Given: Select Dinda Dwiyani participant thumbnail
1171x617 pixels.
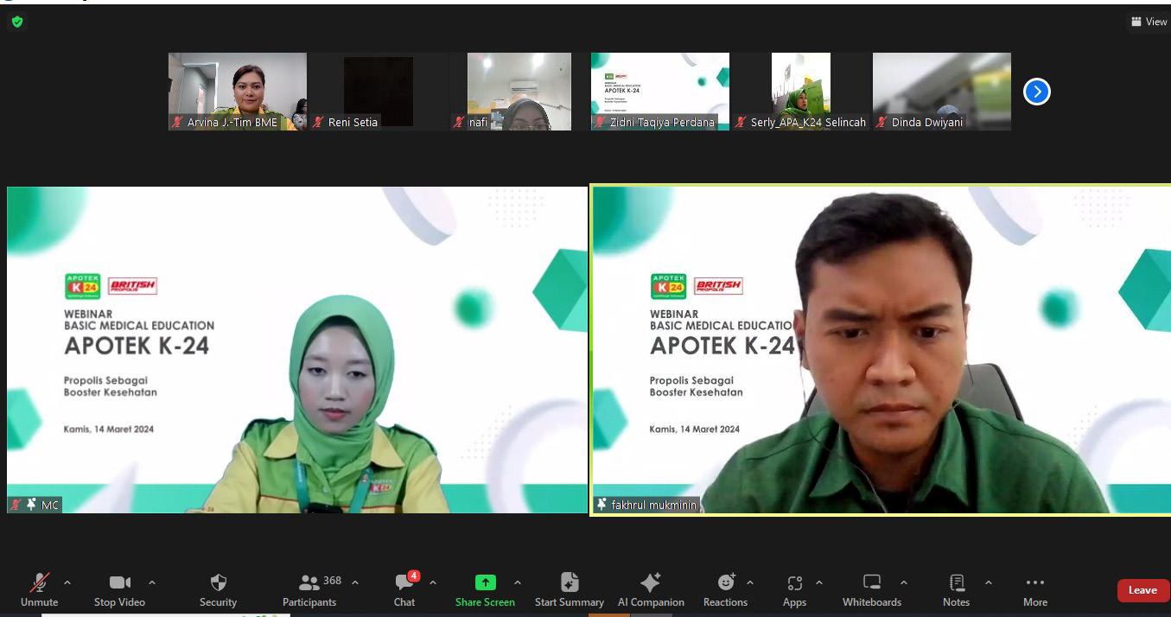Looking at the screenshot, I should (x=942, y=92).
